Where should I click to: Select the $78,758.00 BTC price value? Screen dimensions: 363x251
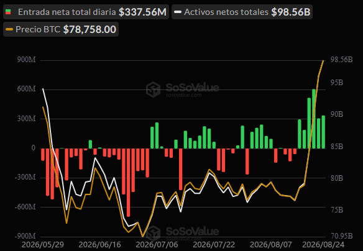click(90, 30)
